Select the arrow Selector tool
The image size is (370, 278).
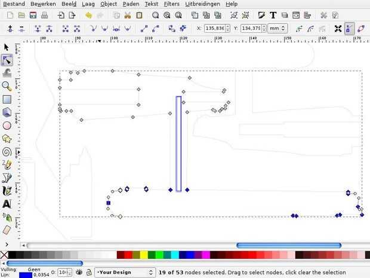coord(7,47)
